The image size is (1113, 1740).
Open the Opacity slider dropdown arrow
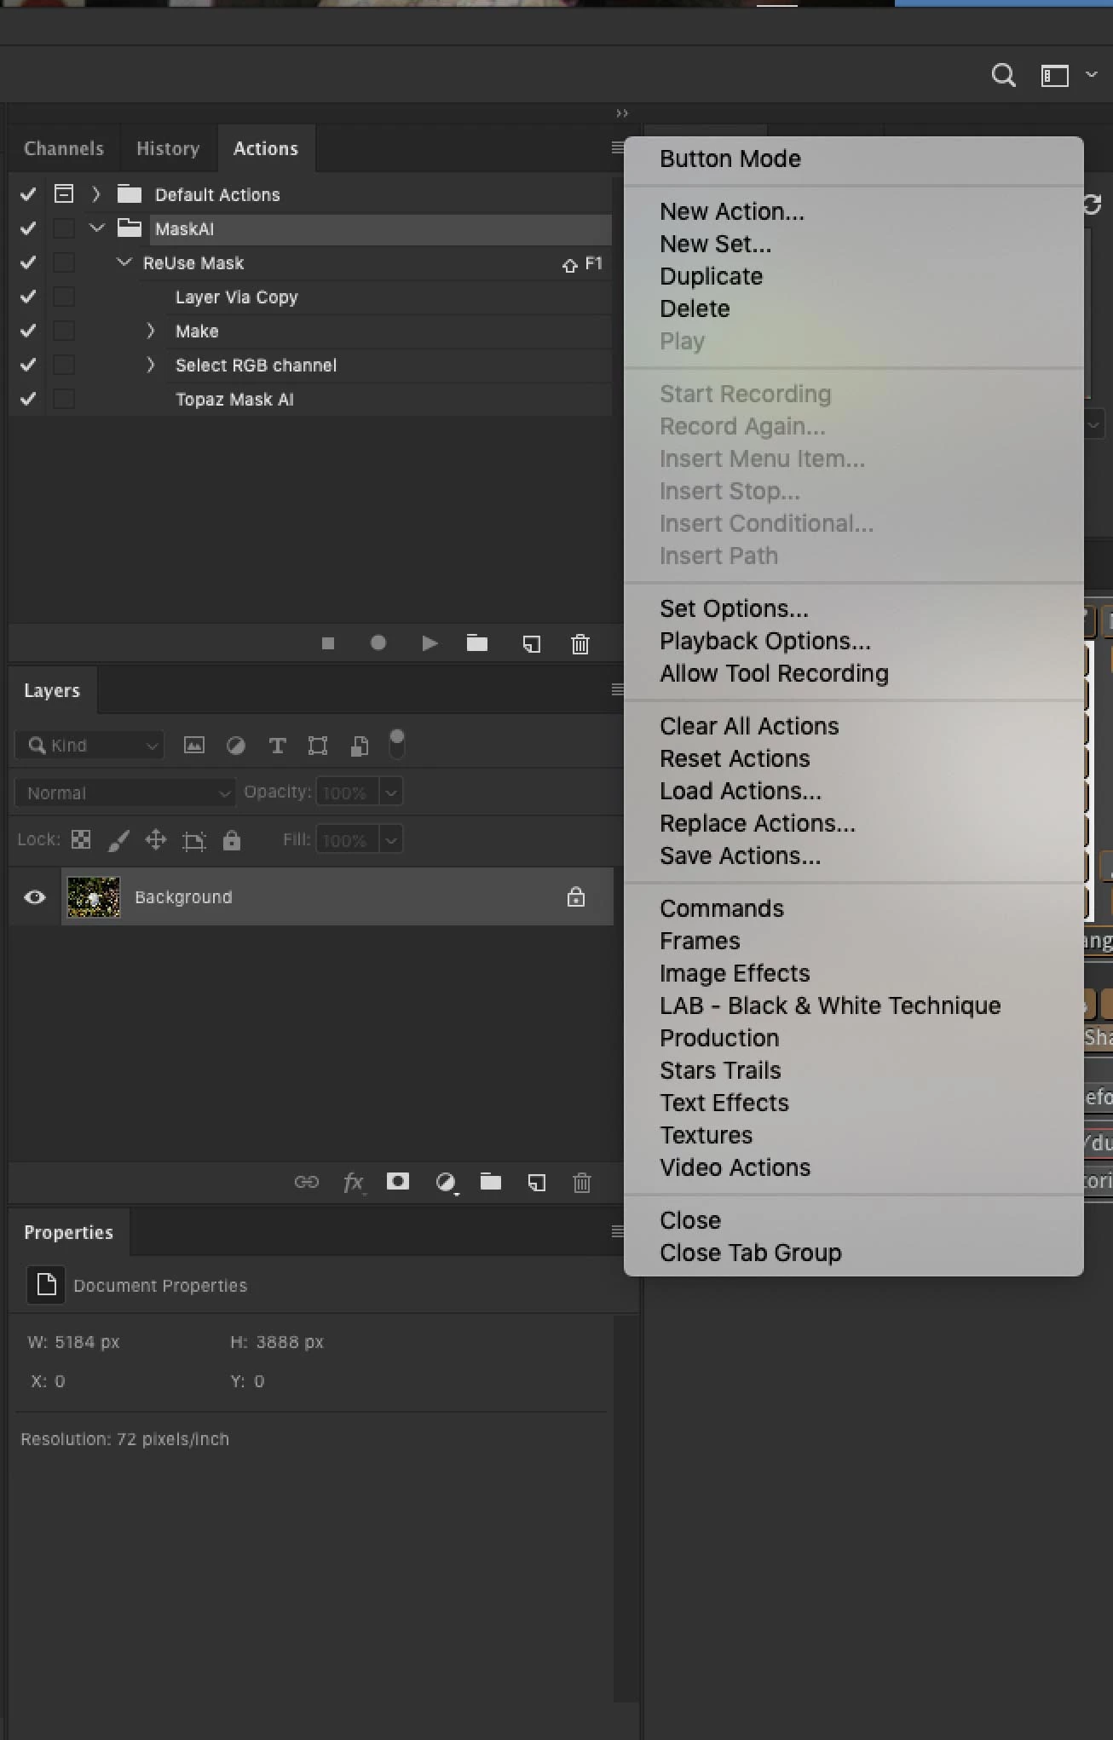point(390,792)
